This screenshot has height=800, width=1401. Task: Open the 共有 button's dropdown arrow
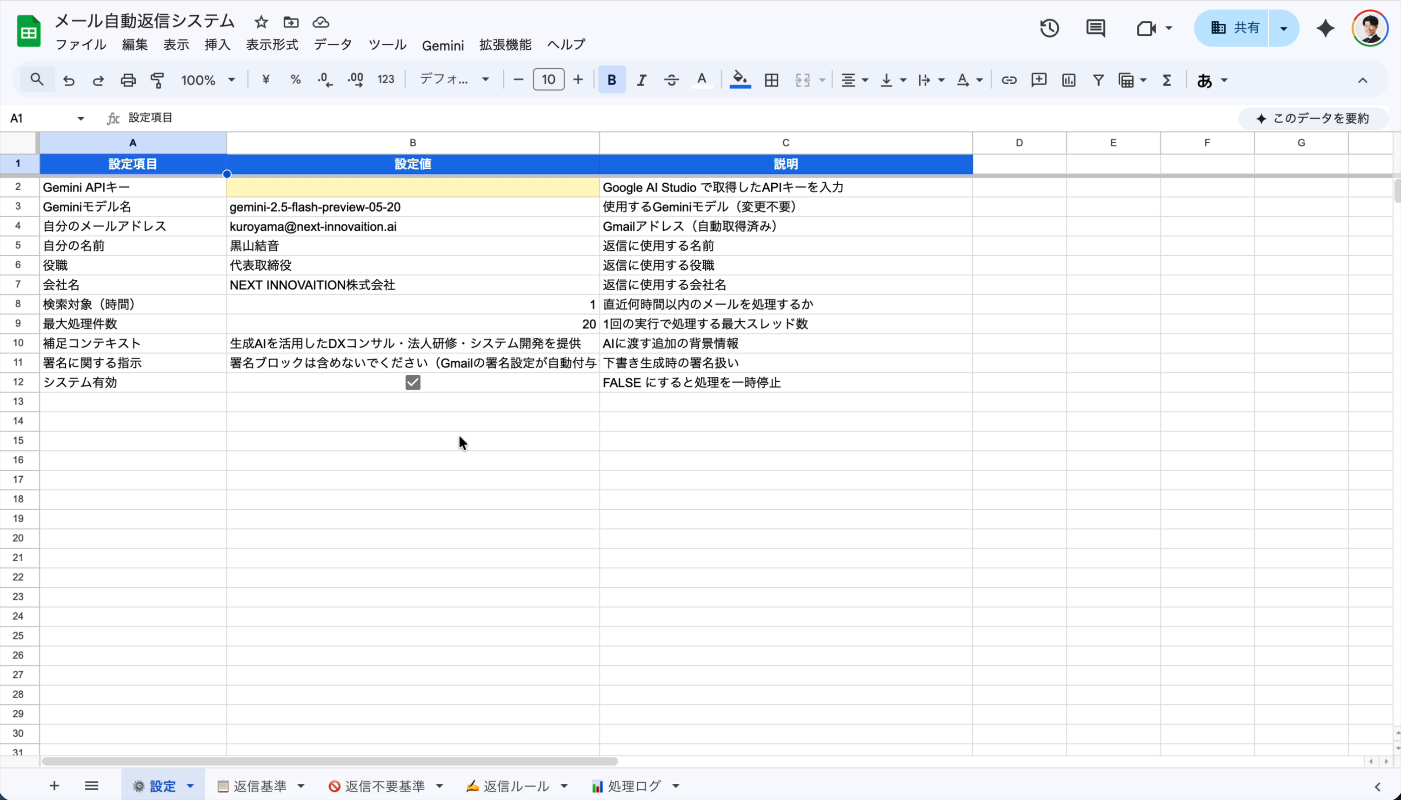pyautogui.click(x=1284, y=27)
